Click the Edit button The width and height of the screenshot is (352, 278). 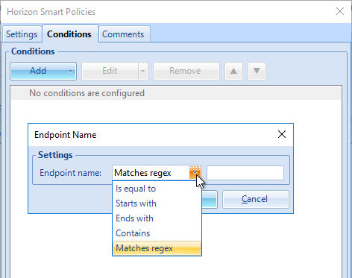point(110,71)
